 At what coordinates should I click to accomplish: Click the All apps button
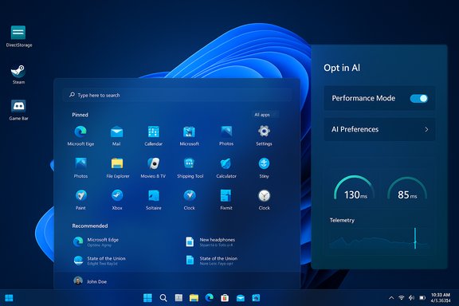[265, 115]
